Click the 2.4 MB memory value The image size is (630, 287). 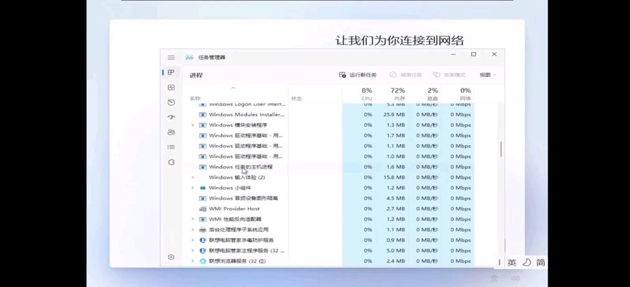point(395,261)
